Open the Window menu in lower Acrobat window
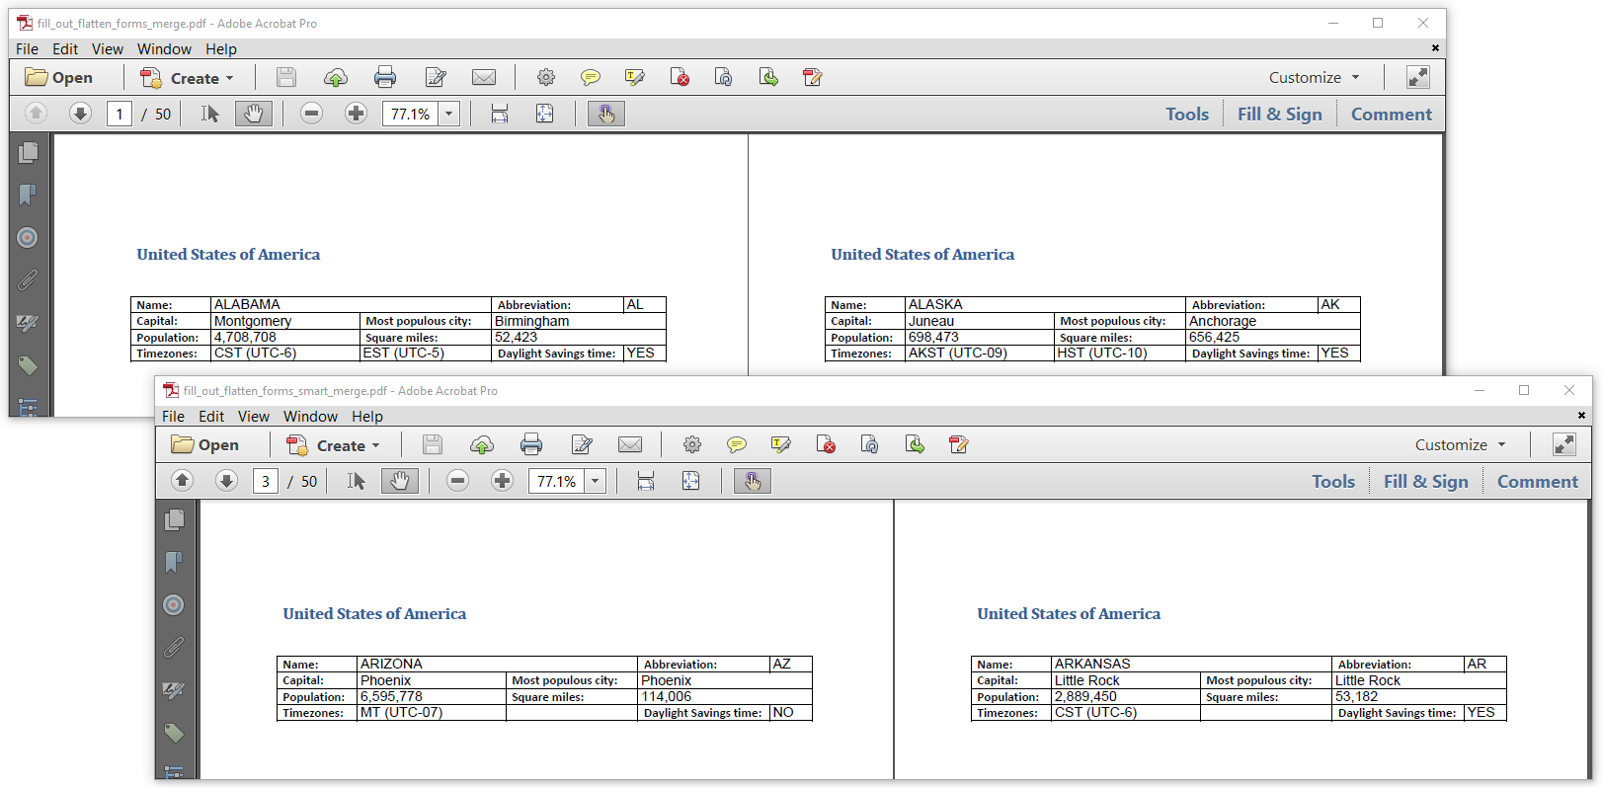Image resolution: width=1602 pixels, height=787 pixels. click(310, 417)
